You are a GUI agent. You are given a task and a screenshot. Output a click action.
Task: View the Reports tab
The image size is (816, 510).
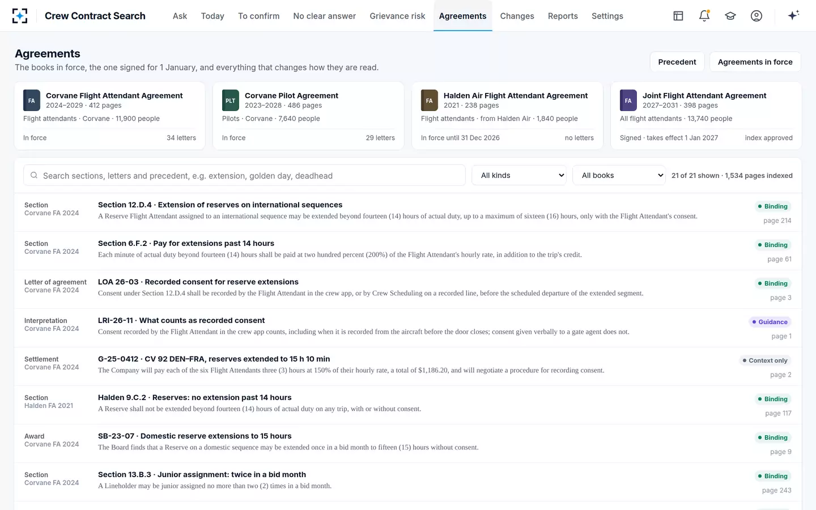[563, 16]
